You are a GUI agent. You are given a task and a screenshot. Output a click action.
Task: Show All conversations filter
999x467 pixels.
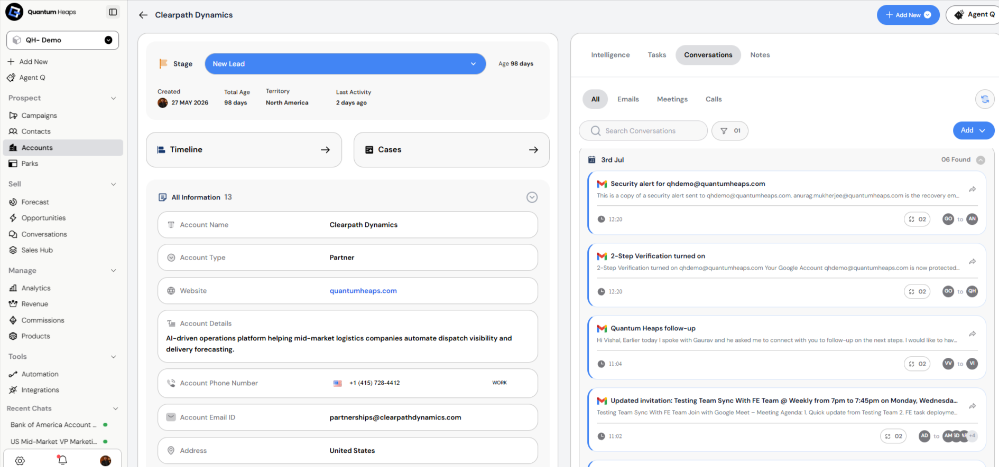point(595,99)
